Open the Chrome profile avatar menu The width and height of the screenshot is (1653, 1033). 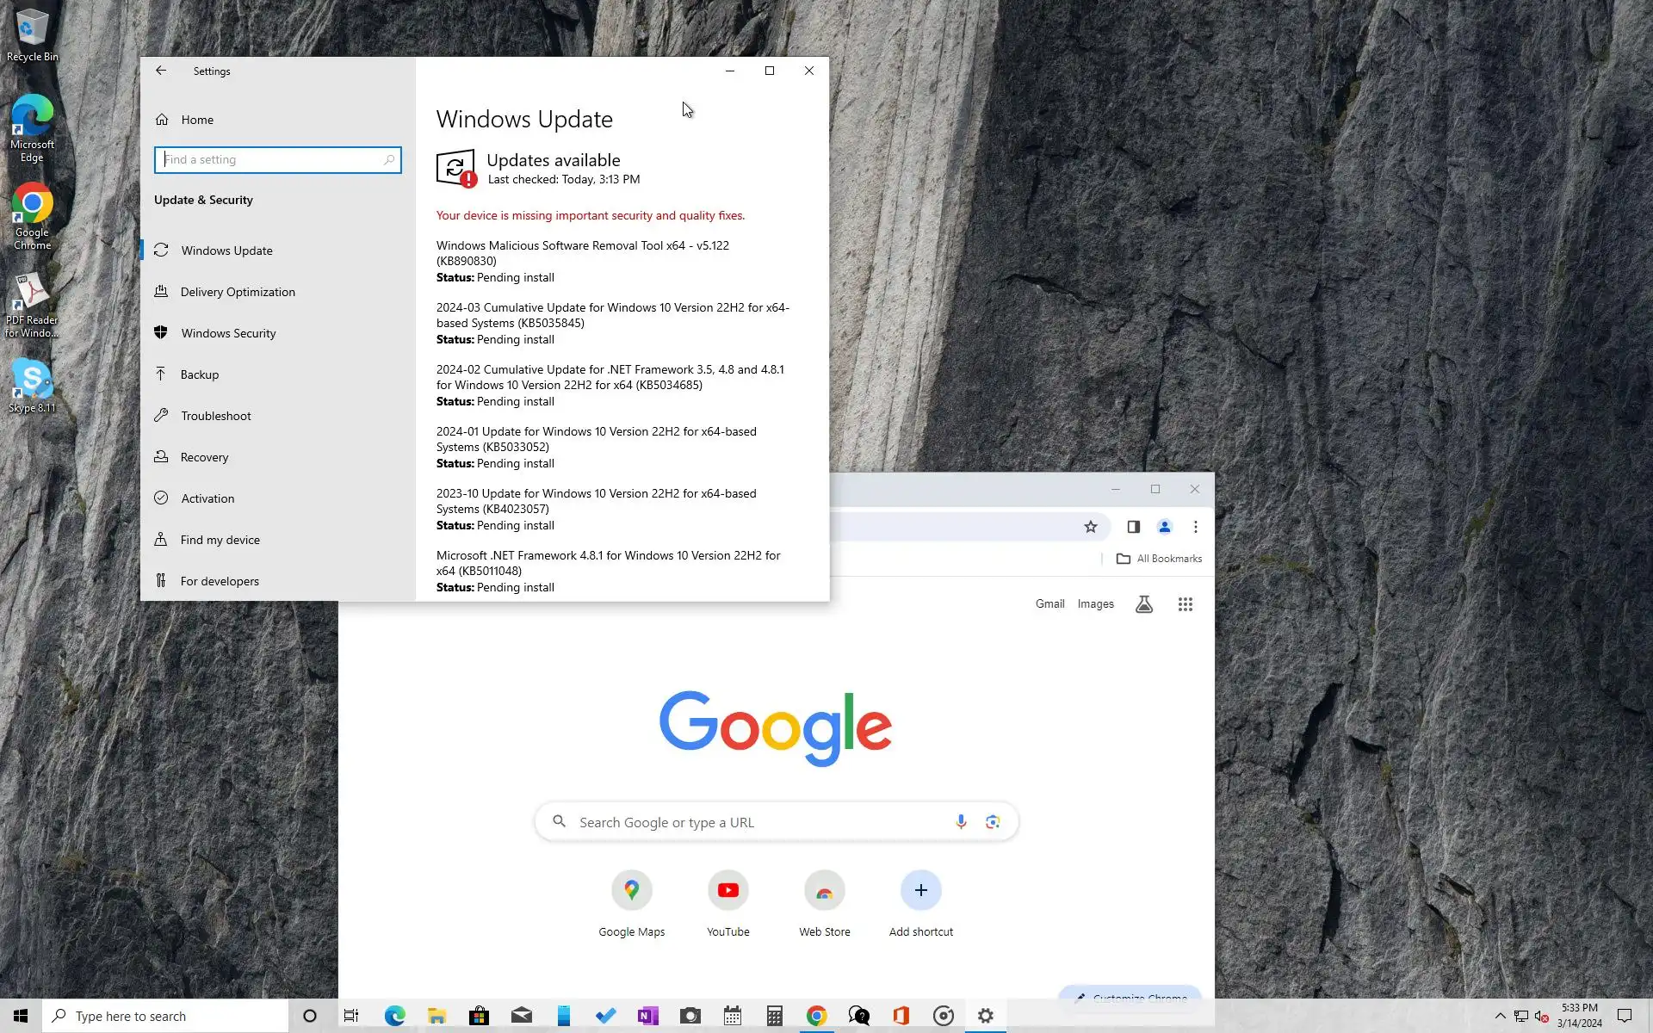[x=1164, y=527]
